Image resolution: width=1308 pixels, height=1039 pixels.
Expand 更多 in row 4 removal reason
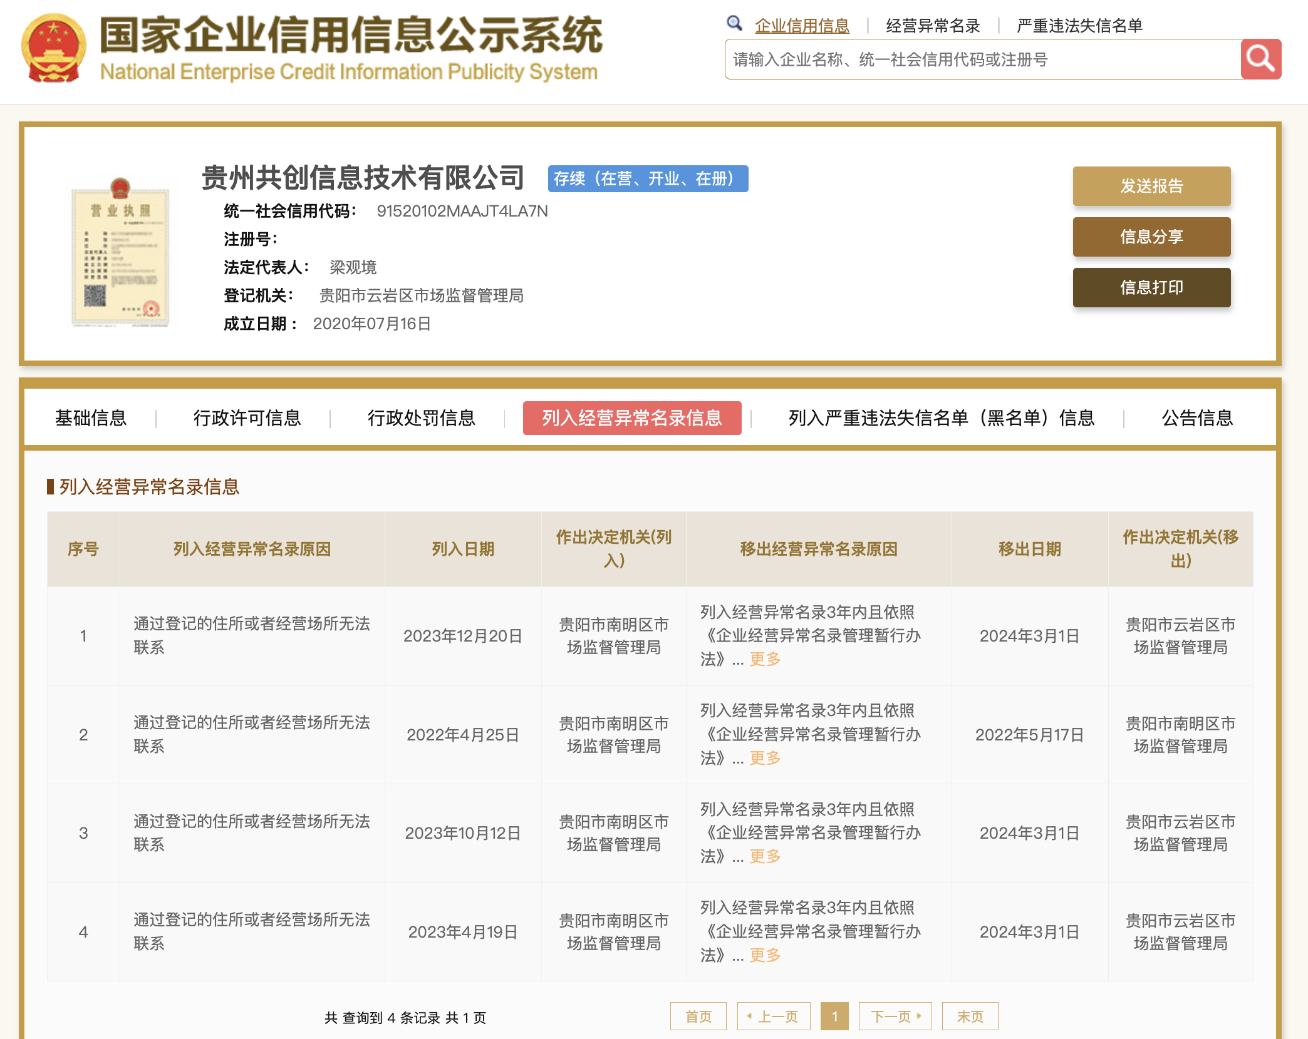(x=765, y=955)
